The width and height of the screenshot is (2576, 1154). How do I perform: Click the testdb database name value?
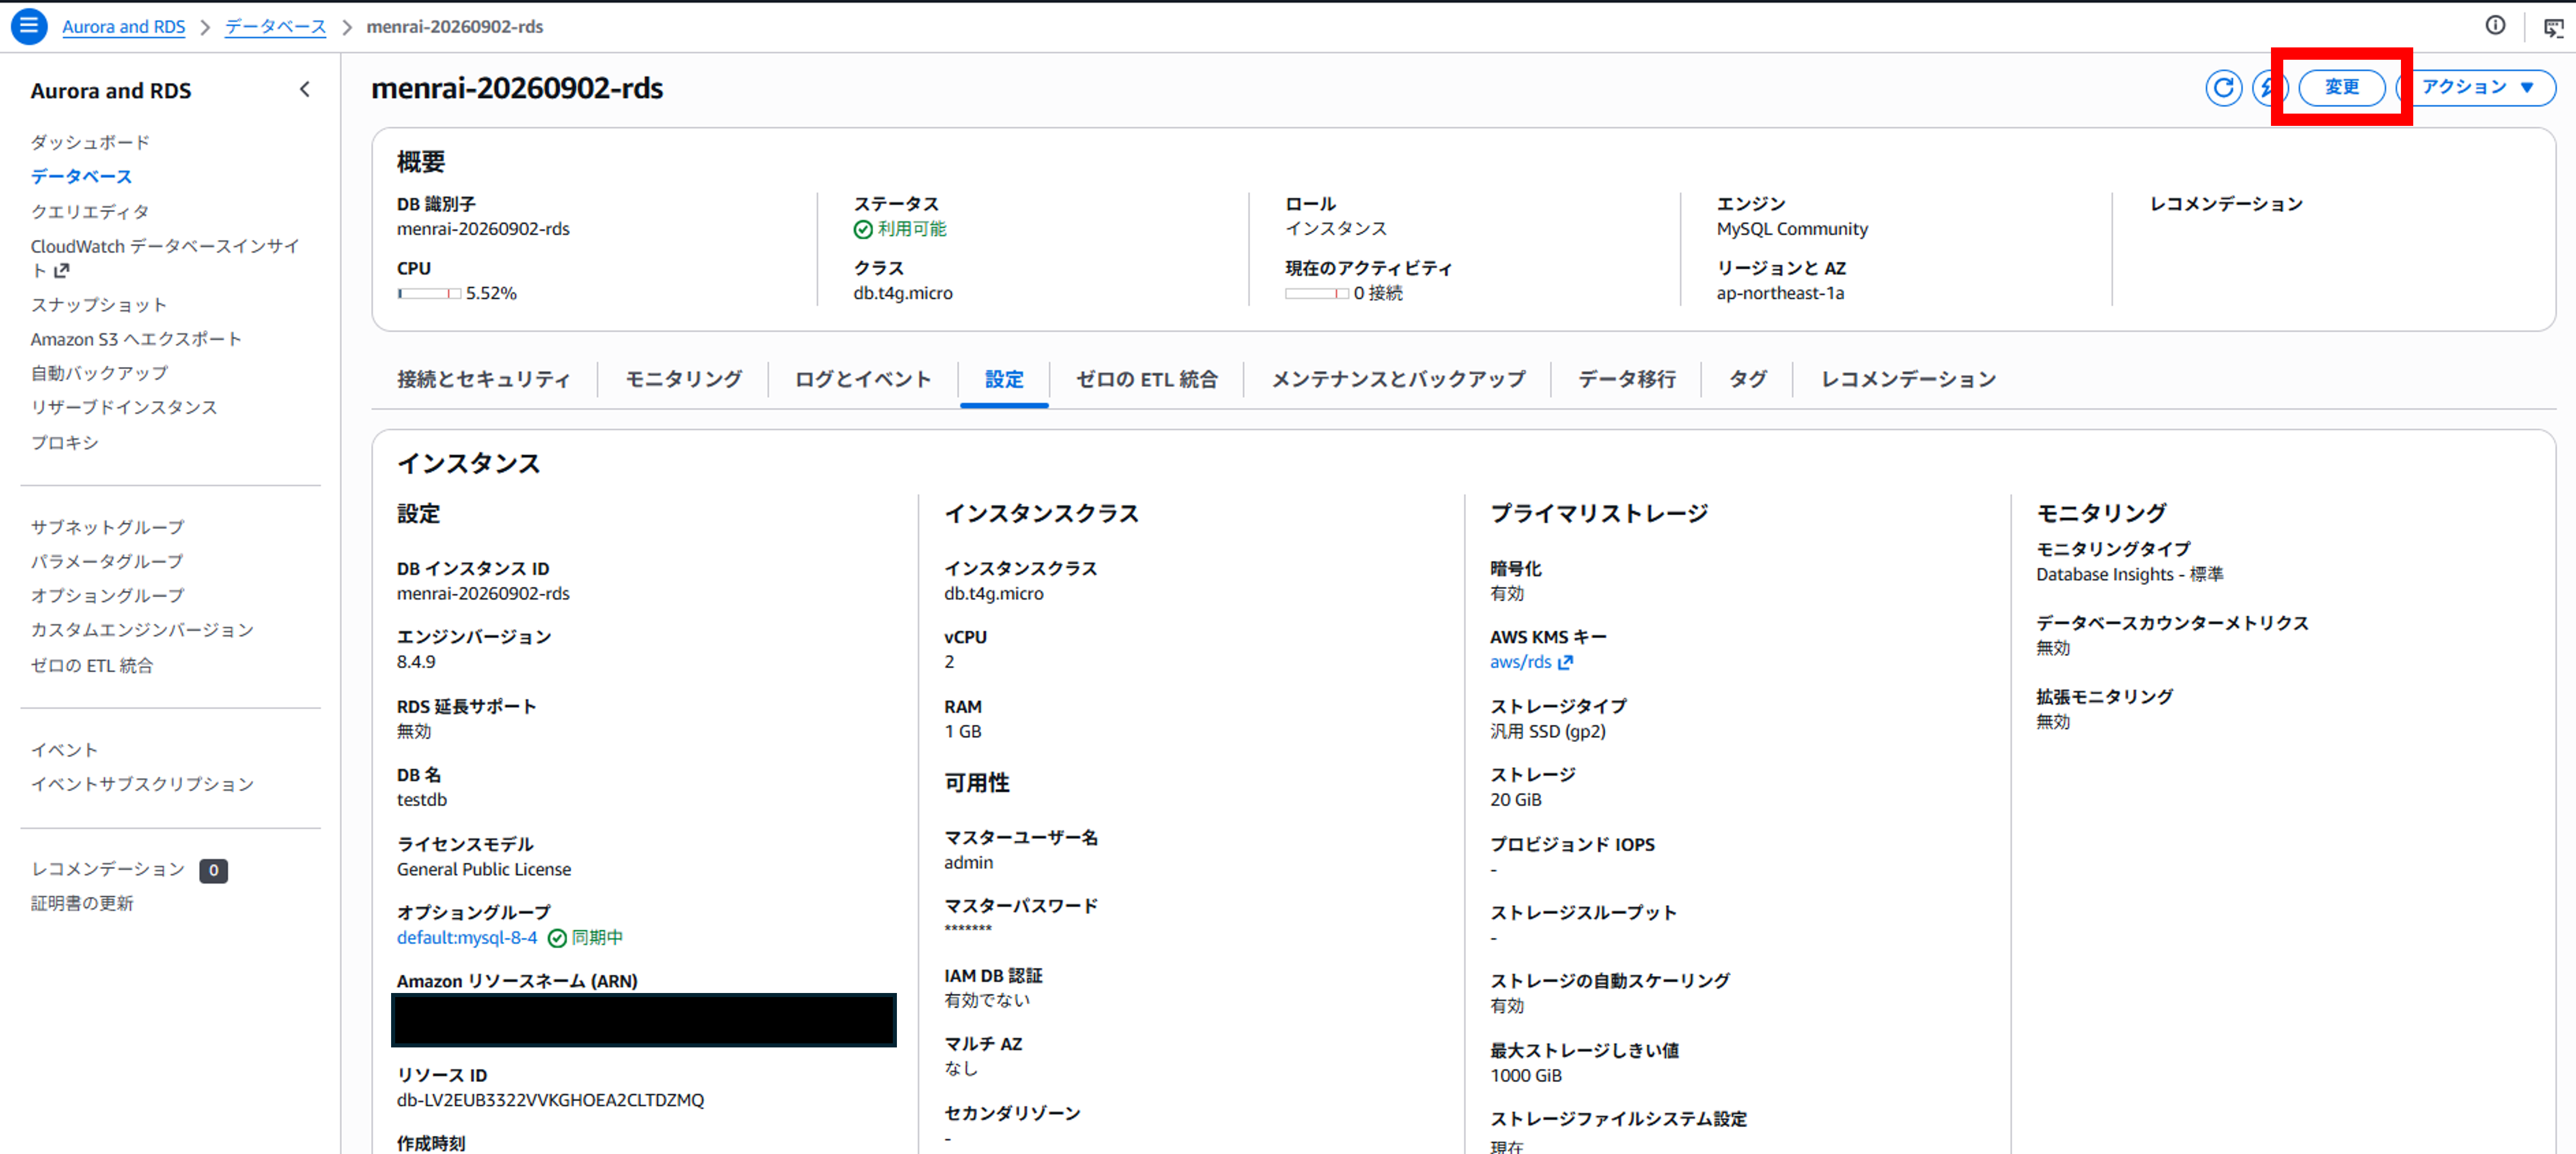coord(422,800)
